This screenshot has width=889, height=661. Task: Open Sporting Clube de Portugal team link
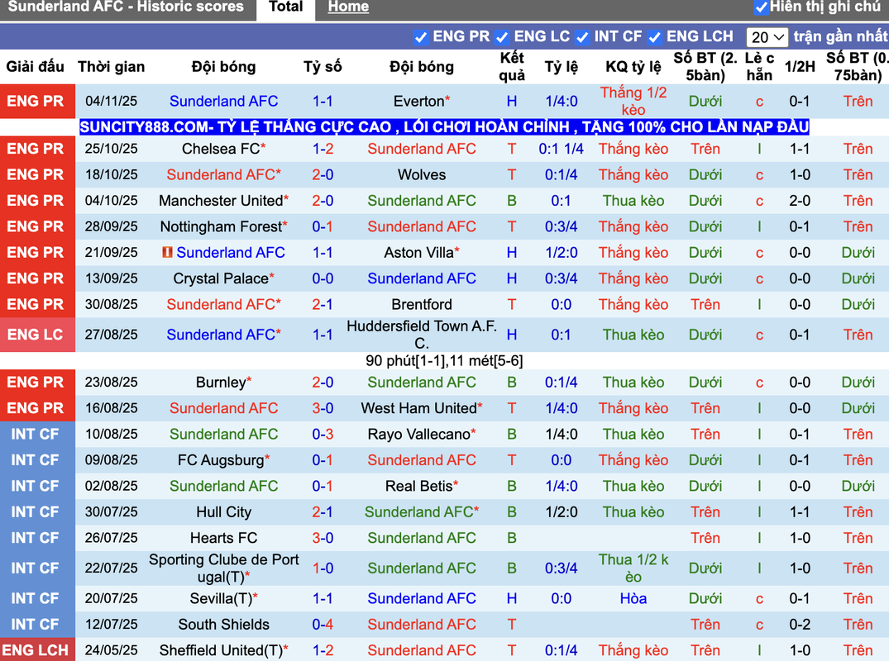(x=223, y=568)
